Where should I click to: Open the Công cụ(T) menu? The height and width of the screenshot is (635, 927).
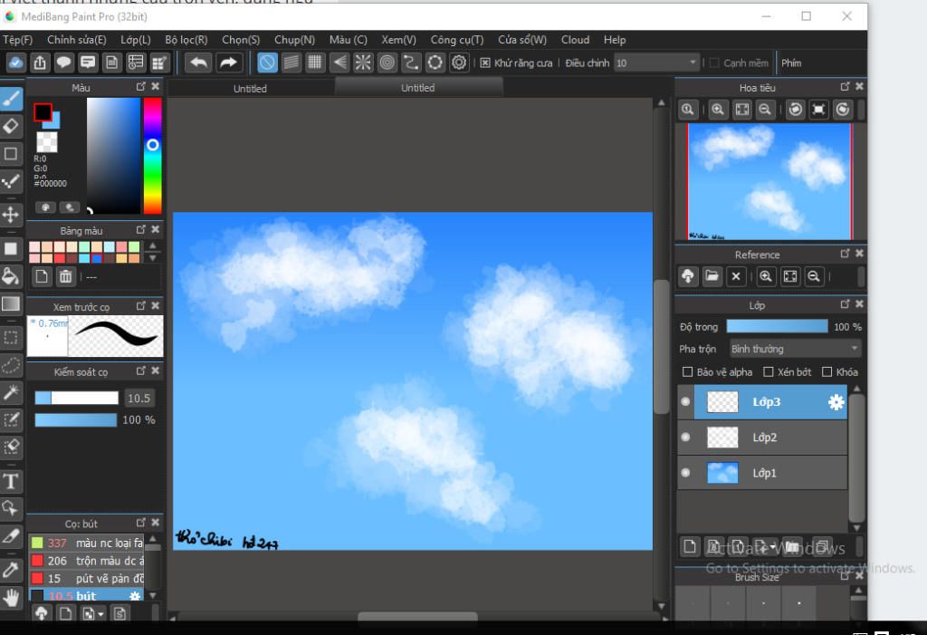pos(457,40)
